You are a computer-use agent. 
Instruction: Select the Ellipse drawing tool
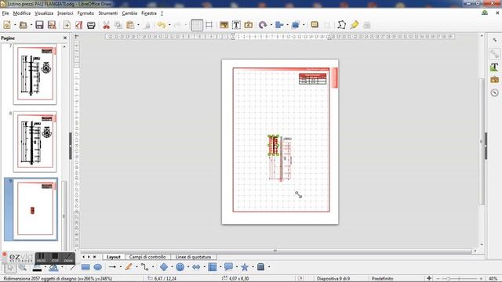pyautogui.click(x=97, y=267)
